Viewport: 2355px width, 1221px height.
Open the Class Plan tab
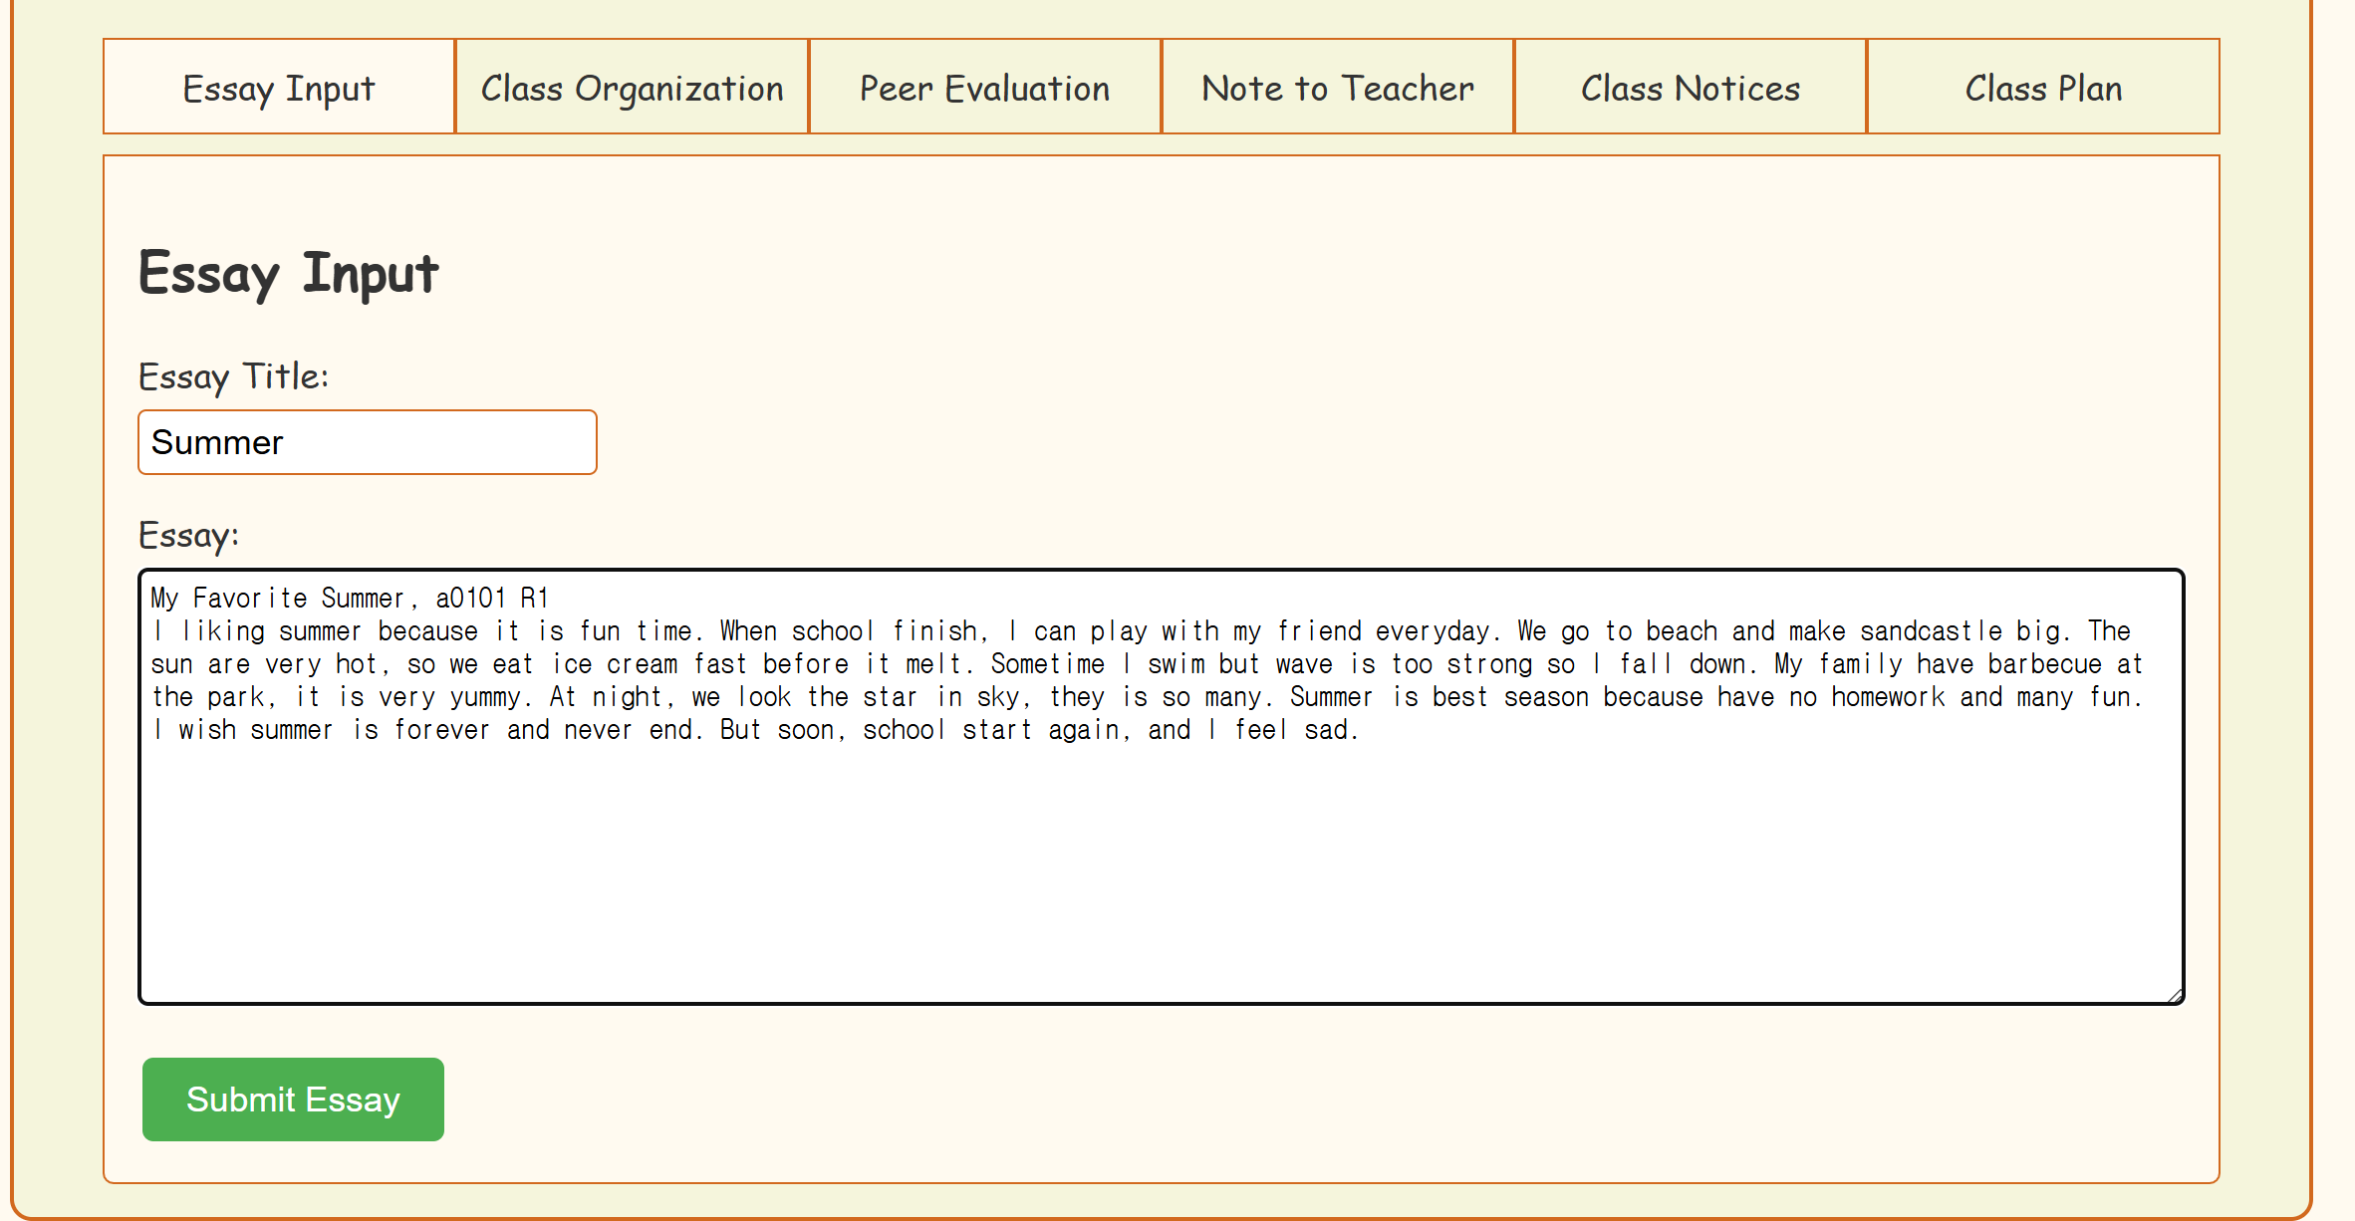(x=2042, y=87)
